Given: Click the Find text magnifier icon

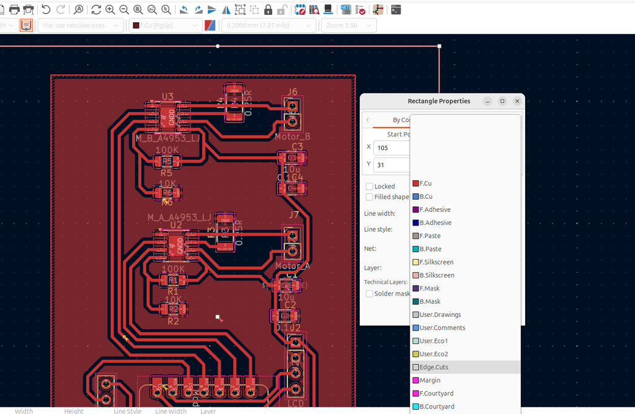Looking at the screenshot, I should (x=78, y=9).
